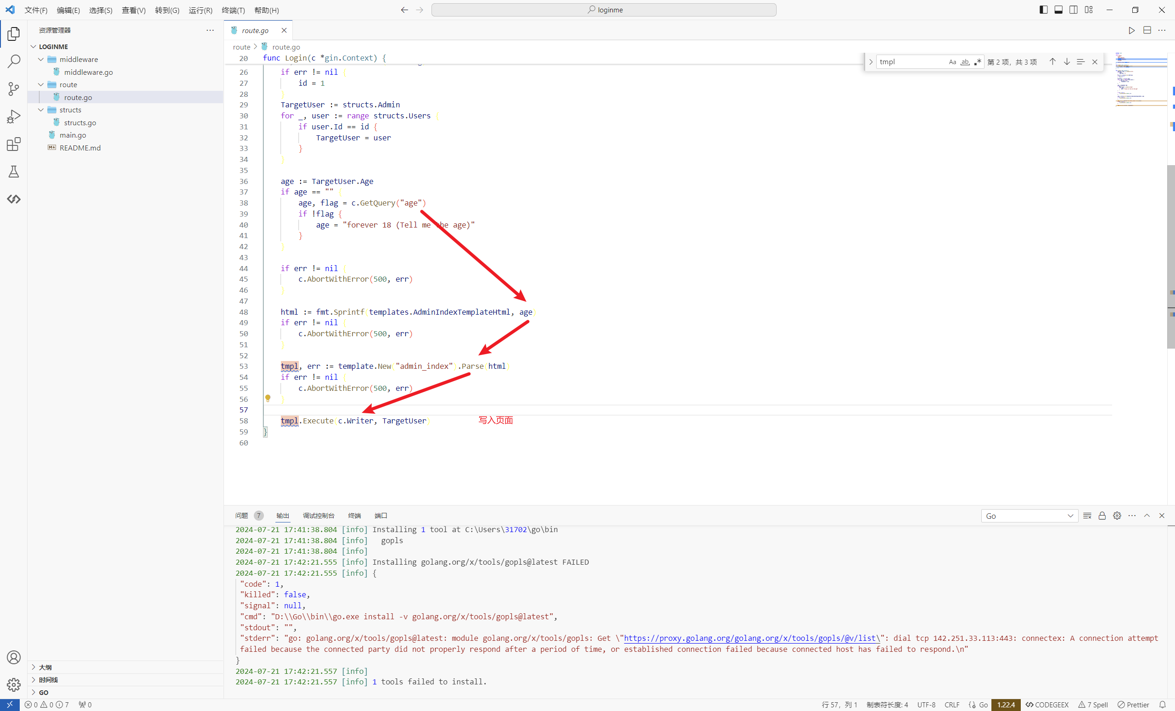Open the proxy.golang.org link in output
Image resolution: width=1175 pixels, height=711 pixels.
751,638
